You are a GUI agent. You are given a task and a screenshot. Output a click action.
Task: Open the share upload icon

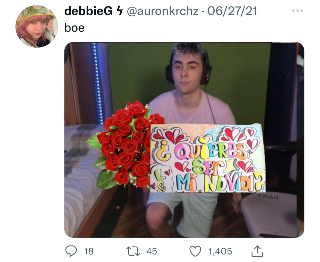point(257,251)
